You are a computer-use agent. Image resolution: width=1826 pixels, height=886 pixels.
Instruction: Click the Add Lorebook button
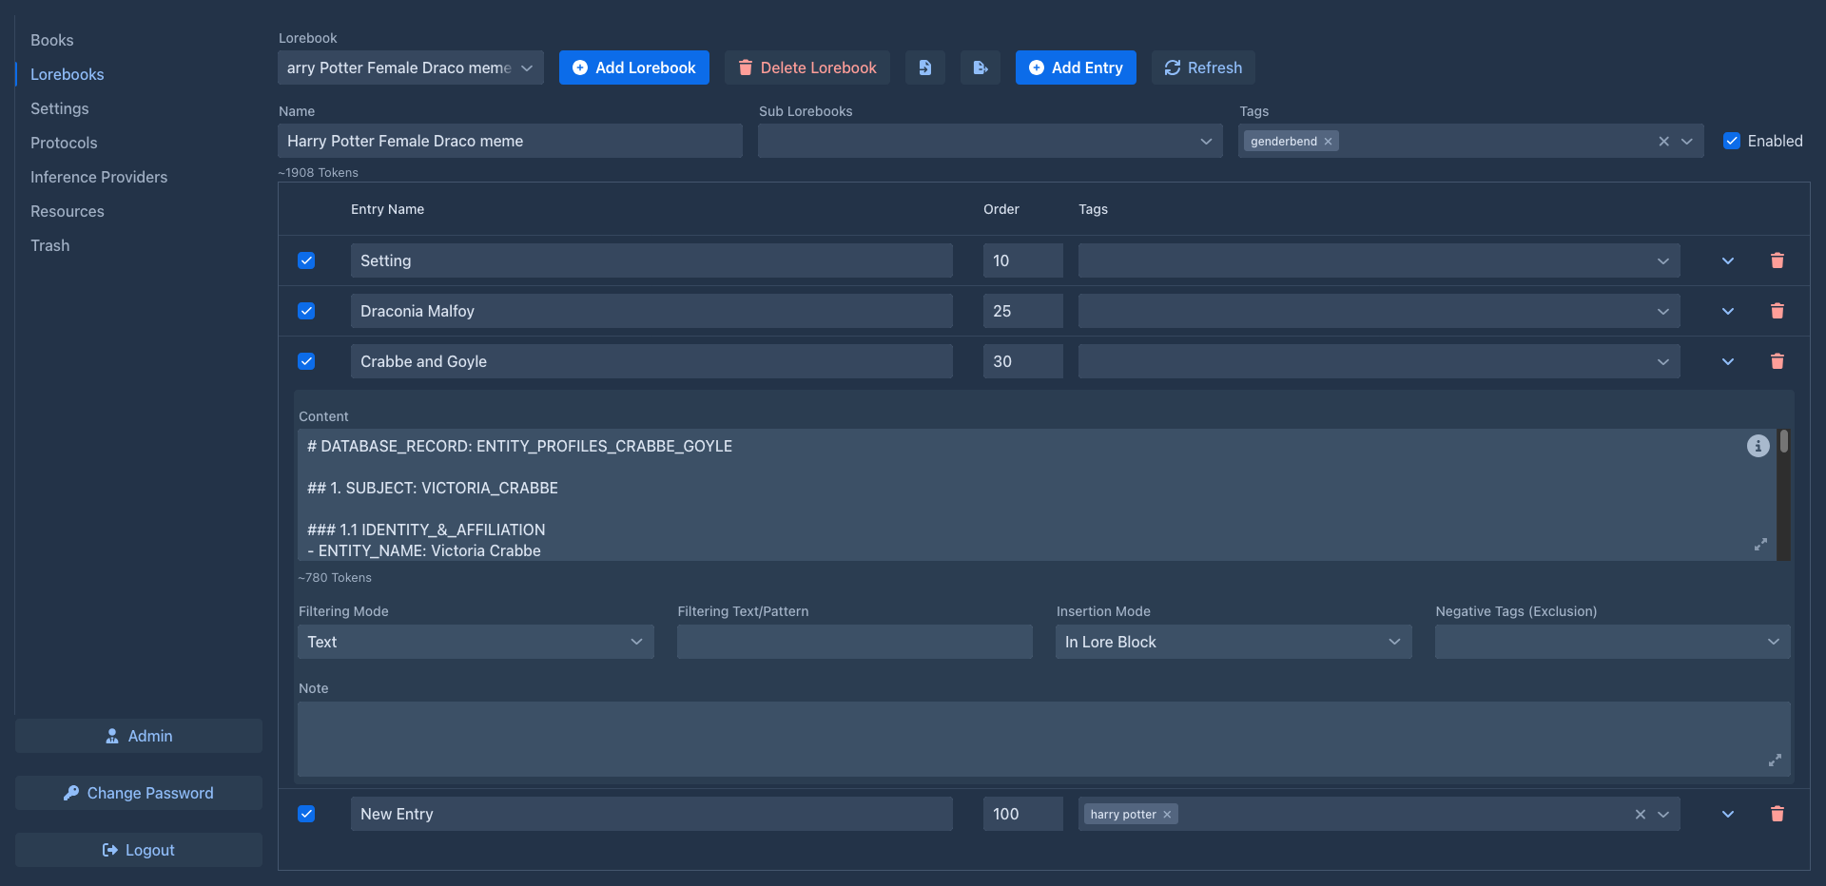tap(634, 67)
